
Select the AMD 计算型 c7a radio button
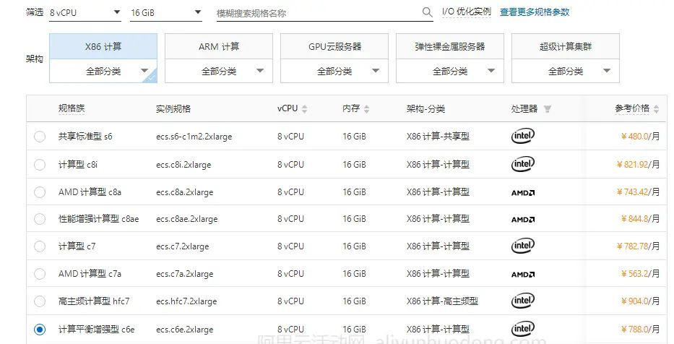[x=40, y=274]
